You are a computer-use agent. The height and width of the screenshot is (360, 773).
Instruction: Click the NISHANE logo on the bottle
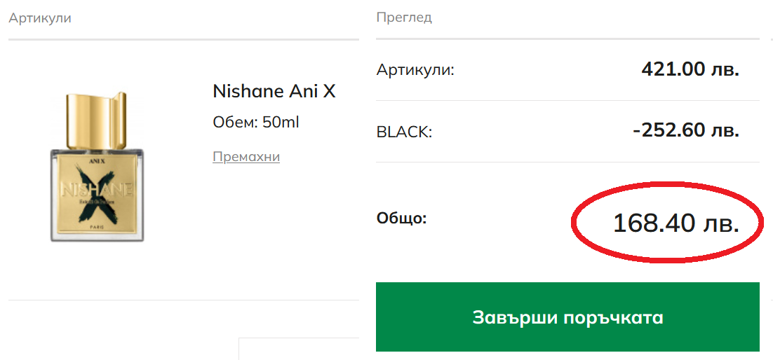tap(97, 191)
